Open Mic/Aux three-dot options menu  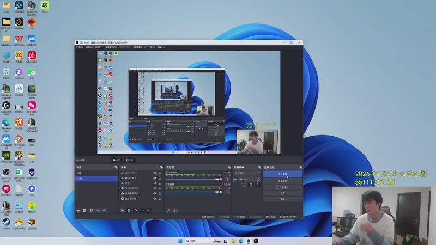(227, 179)
